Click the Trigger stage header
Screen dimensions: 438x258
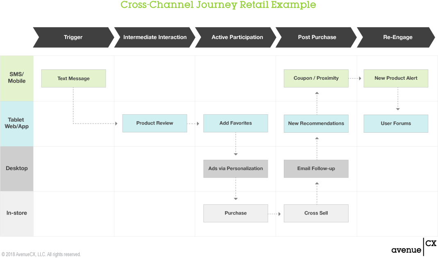click(73, 37)
